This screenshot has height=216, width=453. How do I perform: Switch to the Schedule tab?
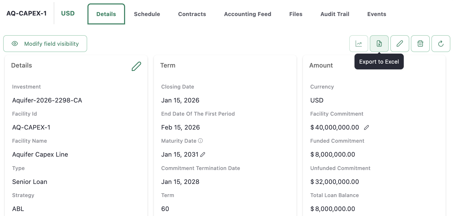click(147, 14)
